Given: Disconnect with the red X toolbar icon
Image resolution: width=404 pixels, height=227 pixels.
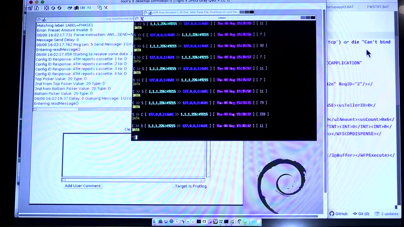Looking at the screenshot, I should click(x=106, y=8).
